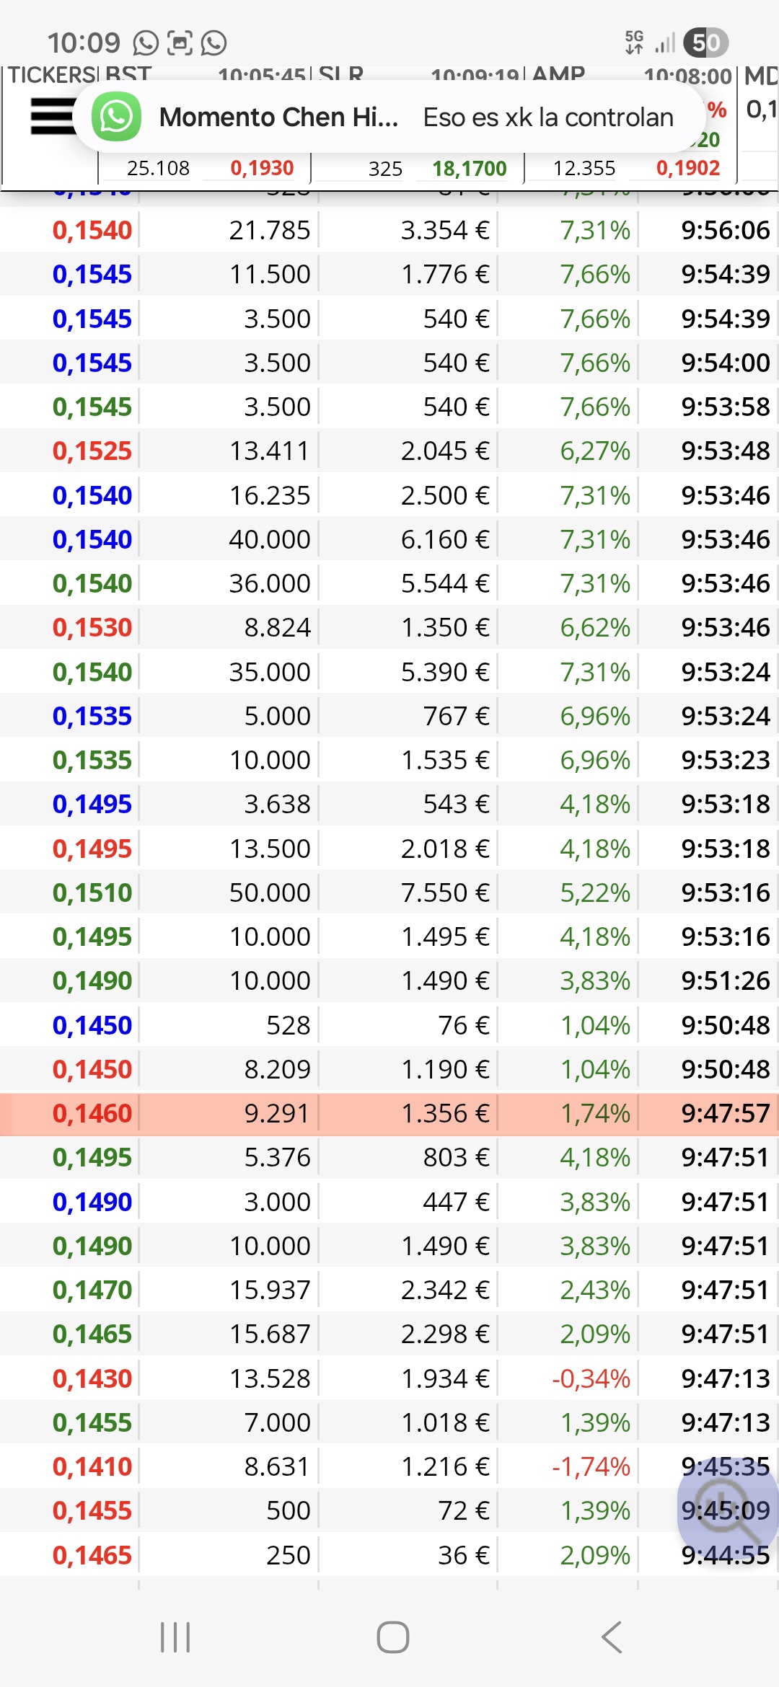Viewport: 779px width, 1687px height.
Task: Tap the screenshot icon in status bar
Action: pos(180,43)
